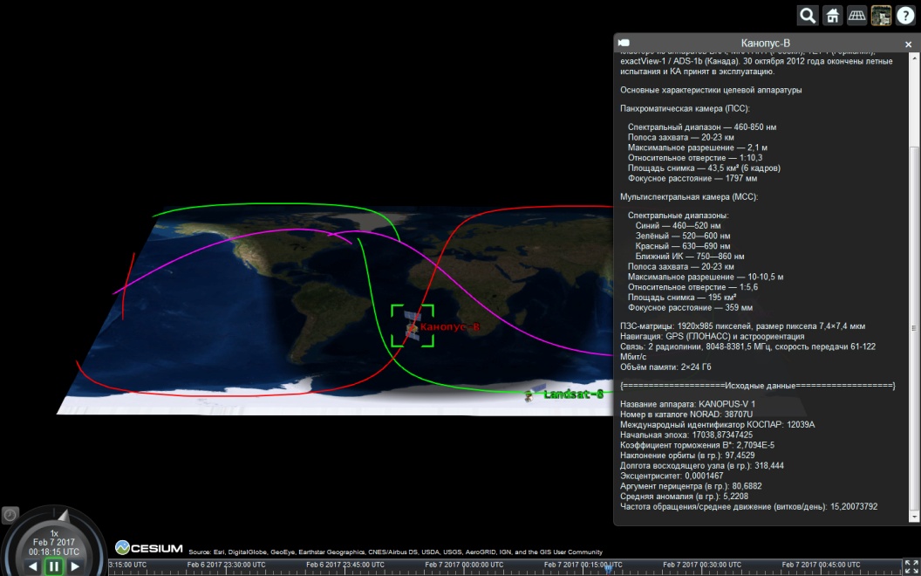921x576 pixels.
Task: Click 'Панхроматическая камера (ПСС):' heading
Action: click(685, 109)
